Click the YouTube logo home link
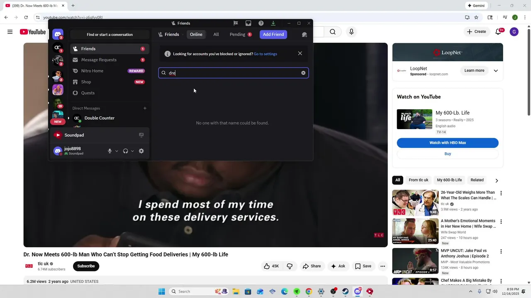 (x=33, y=32)
